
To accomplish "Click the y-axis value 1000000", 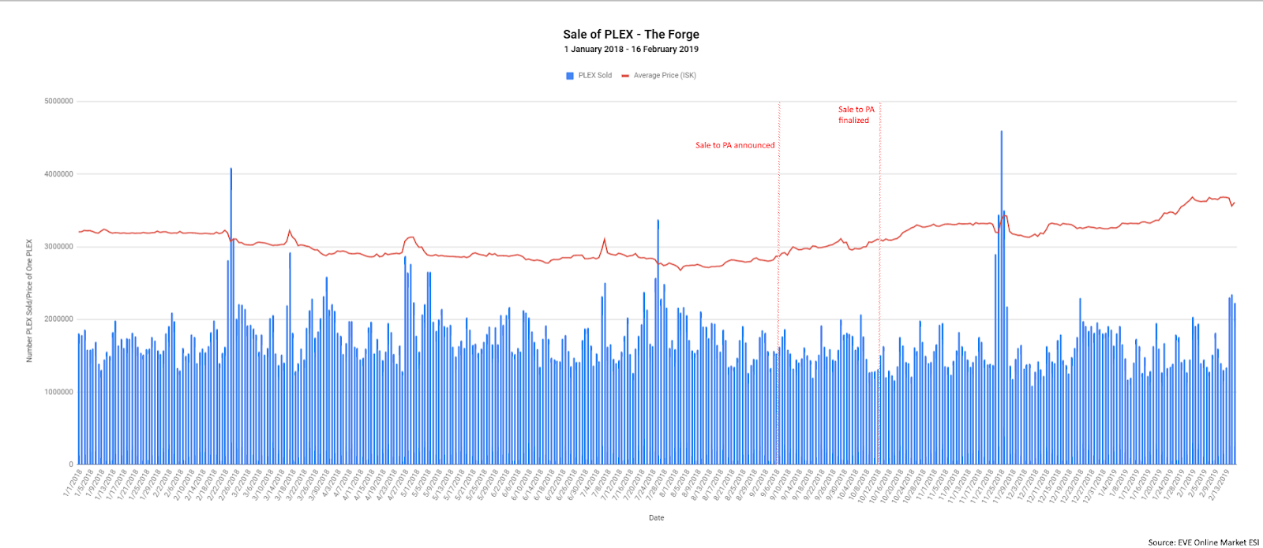I will pos(58,392).
